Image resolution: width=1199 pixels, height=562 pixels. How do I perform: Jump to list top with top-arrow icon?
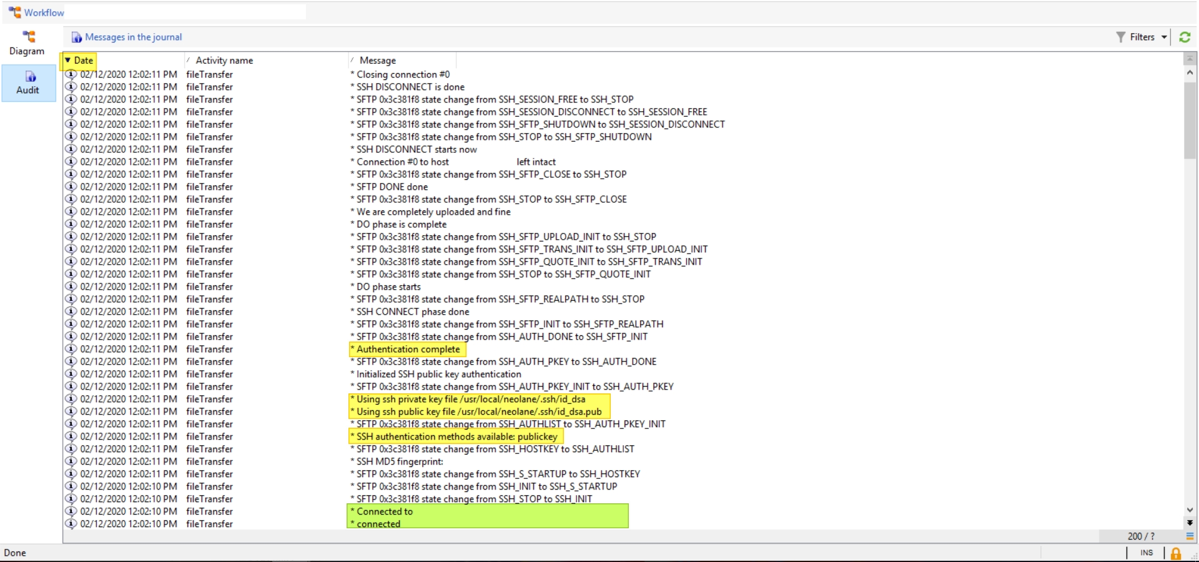(1190, 59)
